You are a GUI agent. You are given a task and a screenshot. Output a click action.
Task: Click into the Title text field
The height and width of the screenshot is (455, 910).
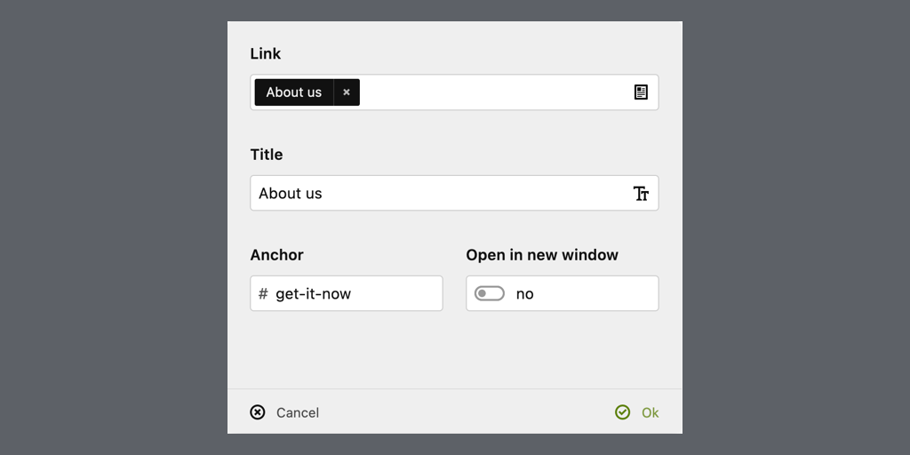click(x=441, y=193)
